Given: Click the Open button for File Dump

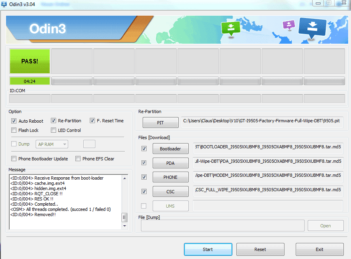Looking at the screenshot, I should coord(326,226).
